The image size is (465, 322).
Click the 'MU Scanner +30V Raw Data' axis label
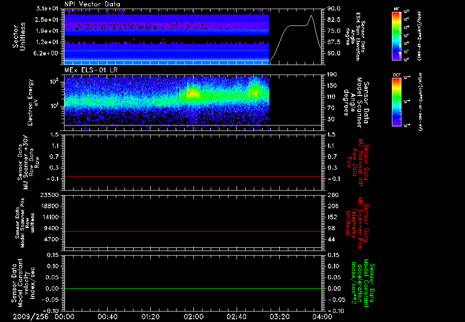pyautogui.click(x=29, y=163)
